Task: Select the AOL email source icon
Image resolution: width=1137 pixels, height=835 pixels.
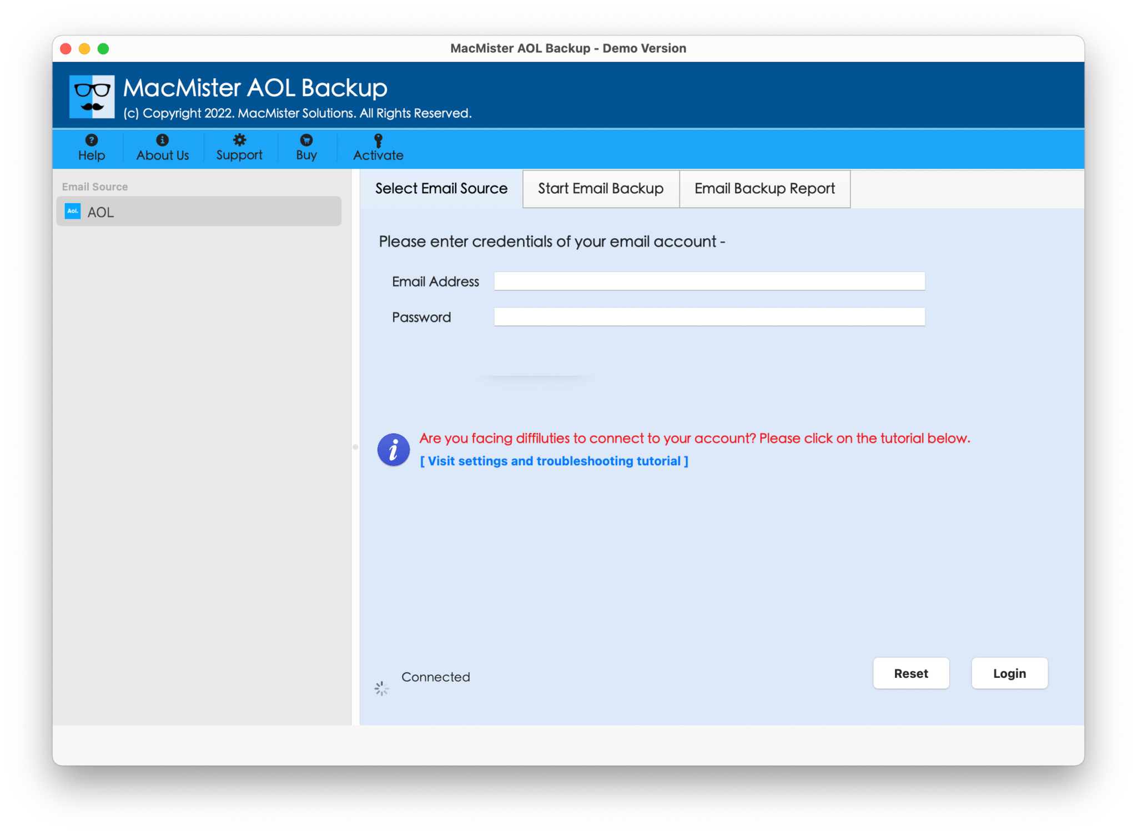Action: (72, 211)
